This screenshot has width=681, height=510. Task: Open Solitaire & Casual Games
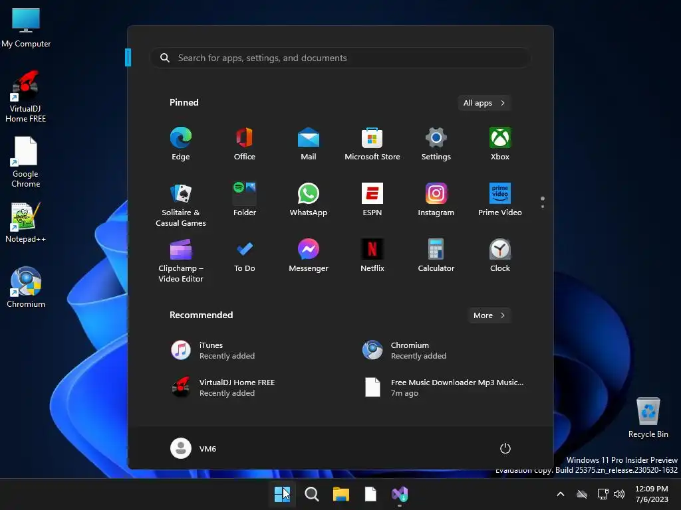(181, 205)
